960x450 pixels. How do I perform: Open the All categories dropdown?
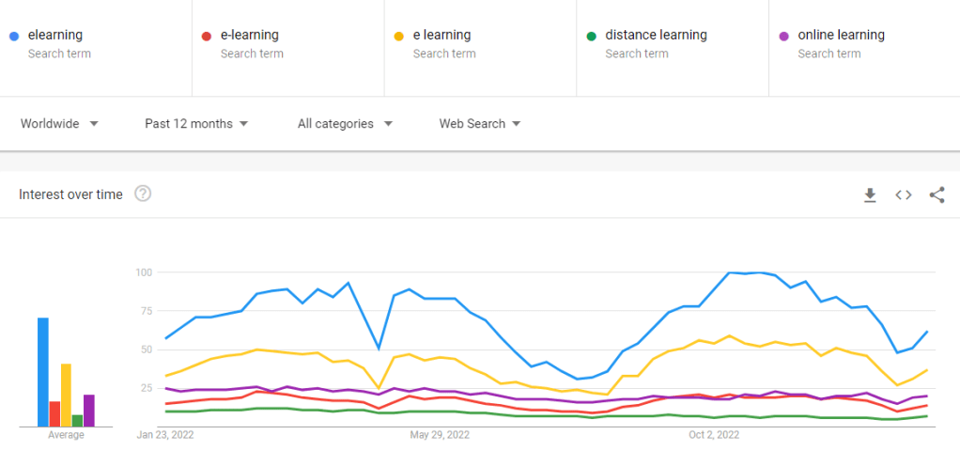(345, 123)
